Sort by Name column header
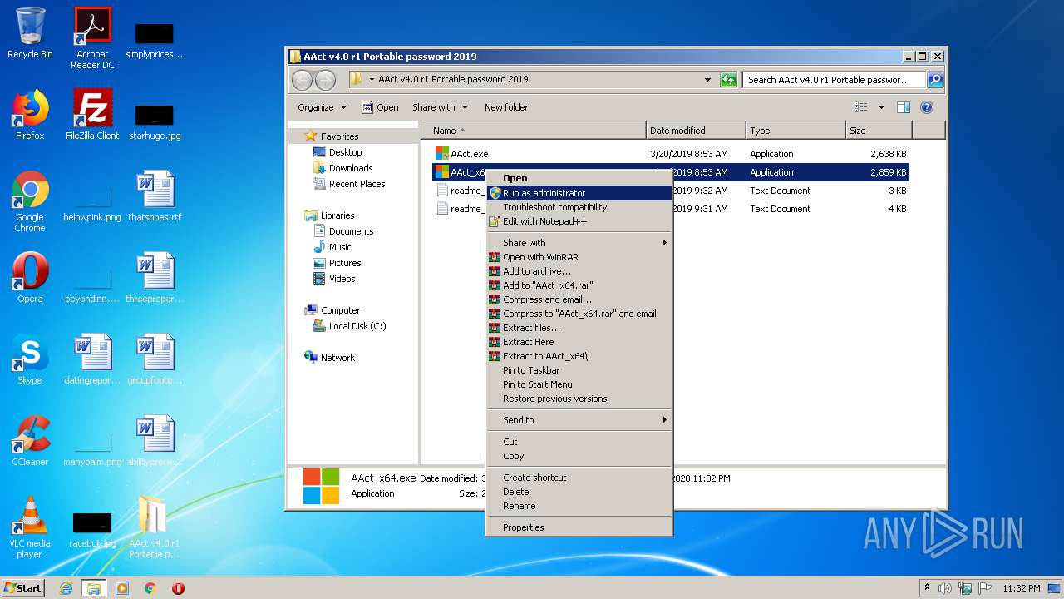Viewport: 1064px width, 599px height. 534,131
